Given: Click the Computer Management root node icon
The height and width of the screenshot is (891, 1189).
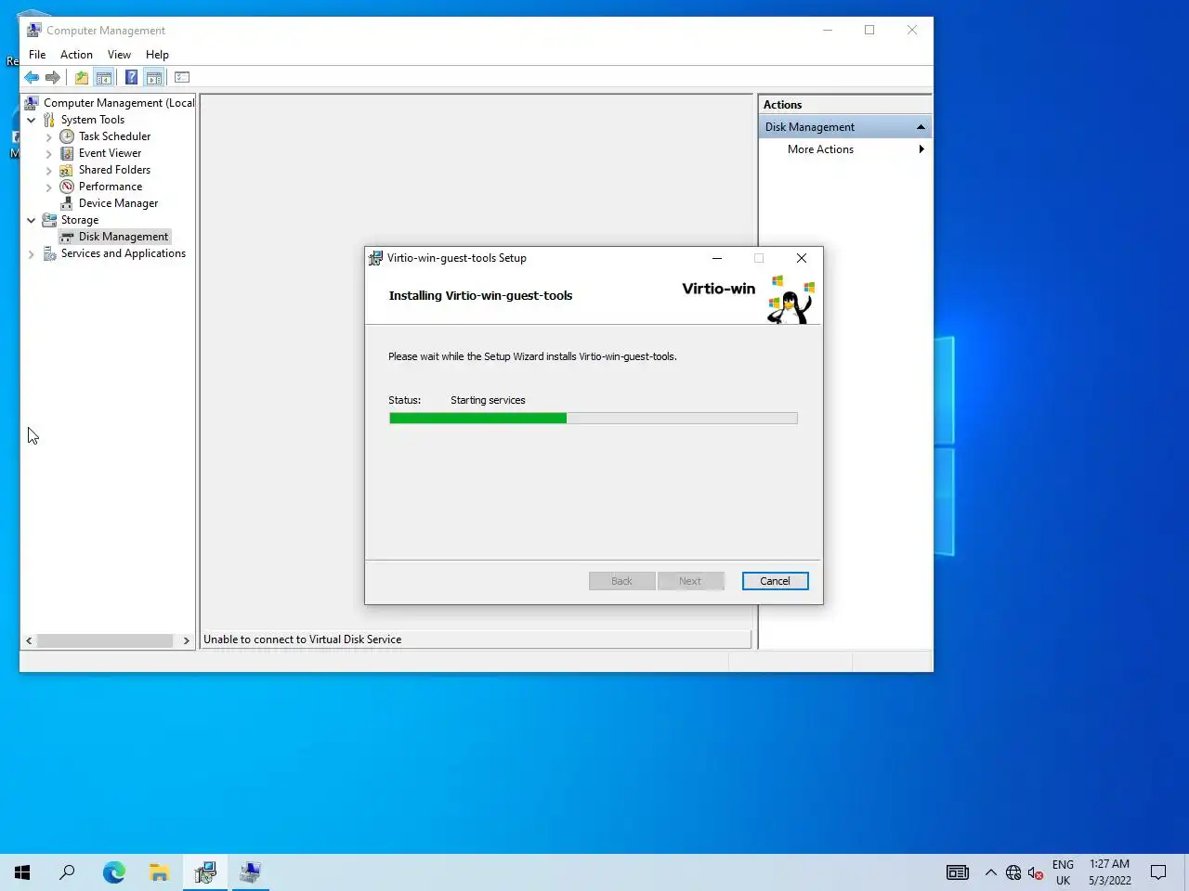Looking at the screenshot, I should point(32,103).
